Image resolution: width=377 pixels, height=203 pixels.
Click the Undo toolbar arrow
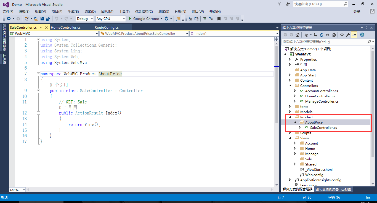click(x=56, y=19)
